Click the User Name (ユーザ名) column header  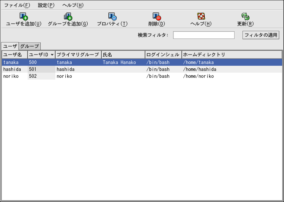(x=15, y=54)
